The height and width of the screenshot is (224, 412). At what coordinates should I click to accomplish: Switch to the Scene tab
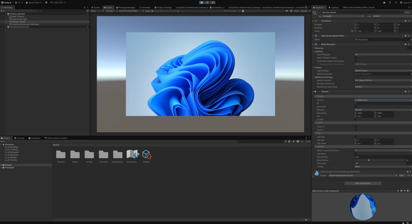coord(96,7)
